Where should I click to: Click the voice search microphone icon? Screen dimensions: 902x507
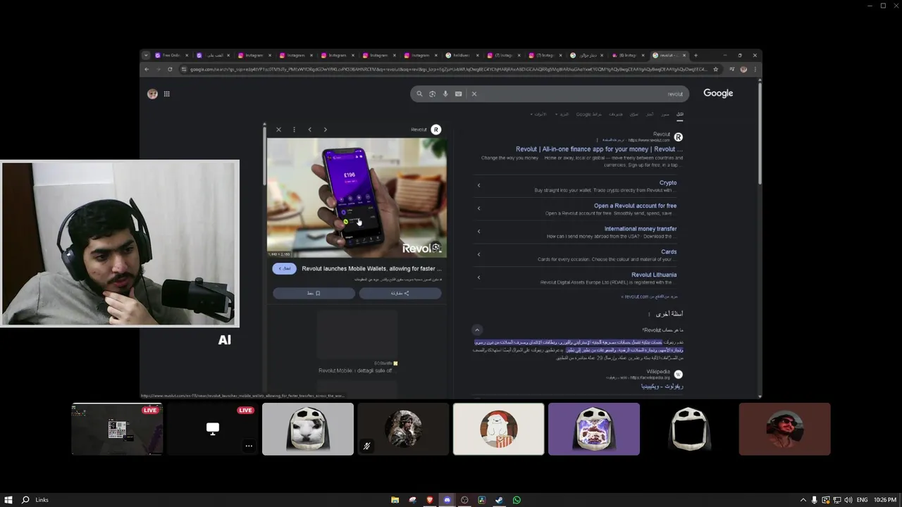click(445, 94)
